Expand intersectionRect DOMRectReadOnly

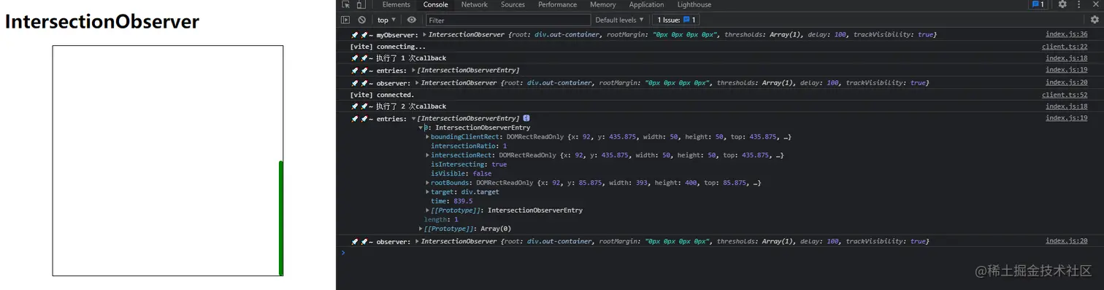[428, 155]
